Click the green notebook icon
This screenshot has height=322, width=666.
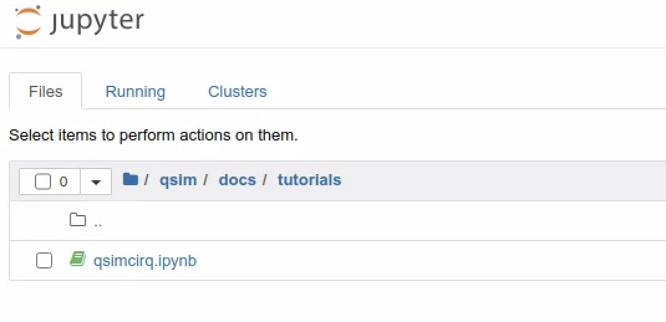coord(77,259)
